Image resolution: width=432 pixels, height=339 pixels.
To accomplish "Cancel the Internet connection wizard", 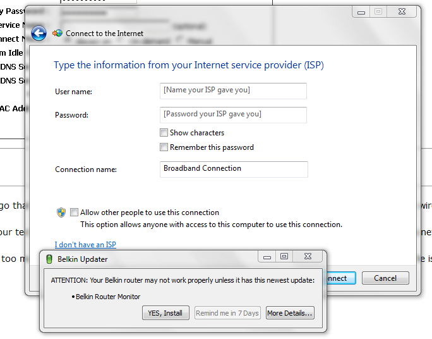I will tap(385, 278).
